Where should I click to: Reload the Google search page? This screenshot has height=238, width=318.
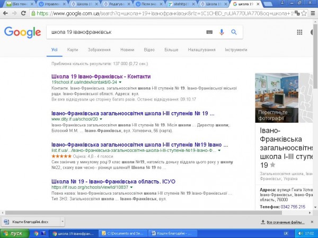pos(23,13)
